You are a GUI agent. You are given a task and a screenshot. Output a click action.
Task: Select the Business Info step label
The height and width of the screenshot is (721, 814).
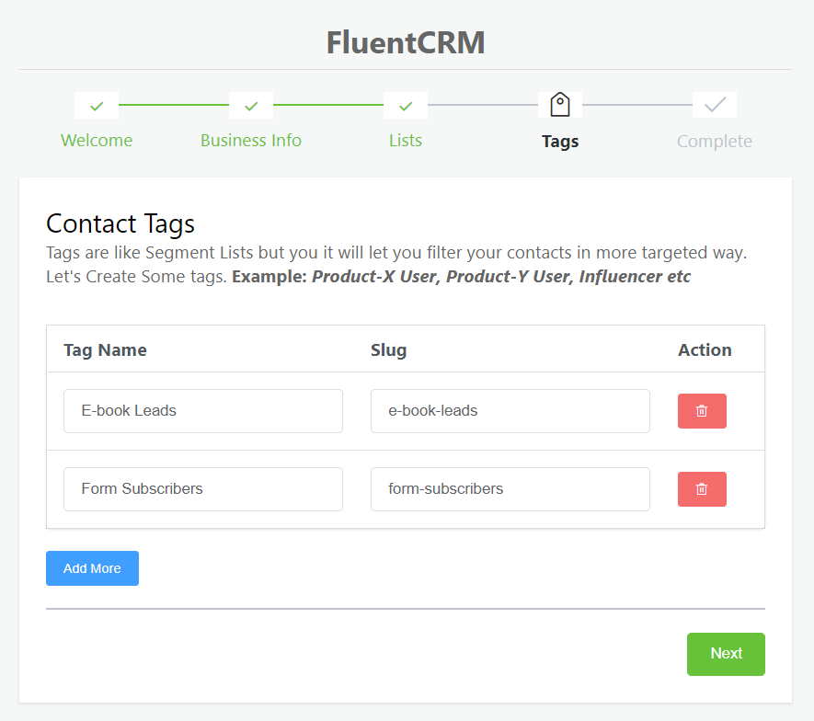click(x=250, y=140)
